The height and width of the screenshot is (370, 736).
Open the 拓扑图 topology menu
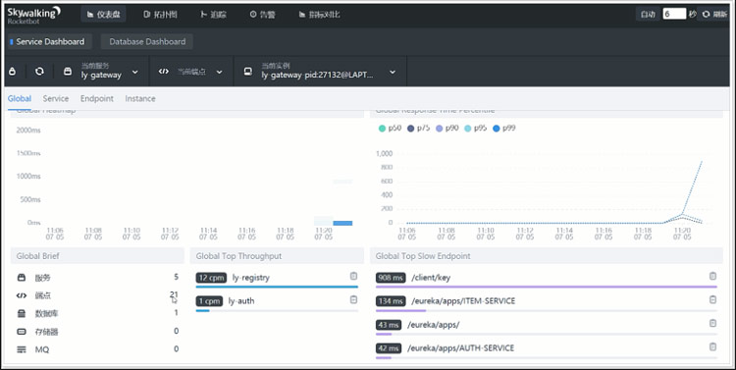(x=161, y=15)
